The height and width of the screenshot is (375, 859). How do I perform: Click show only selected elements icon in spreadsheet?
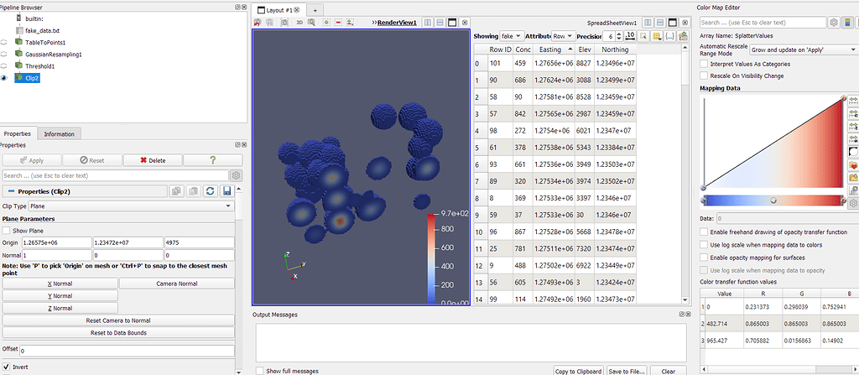point(643,35)
